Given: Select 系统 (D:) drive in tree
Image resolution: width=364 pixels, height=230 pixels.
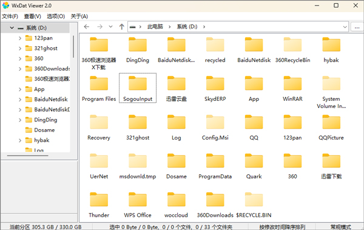Looking at the screenshot, I should click(36, 28).
